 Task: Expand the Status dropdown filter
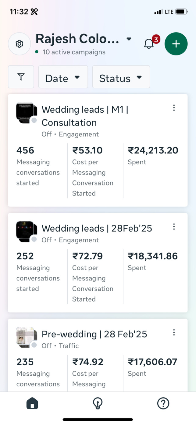[121, 77]
